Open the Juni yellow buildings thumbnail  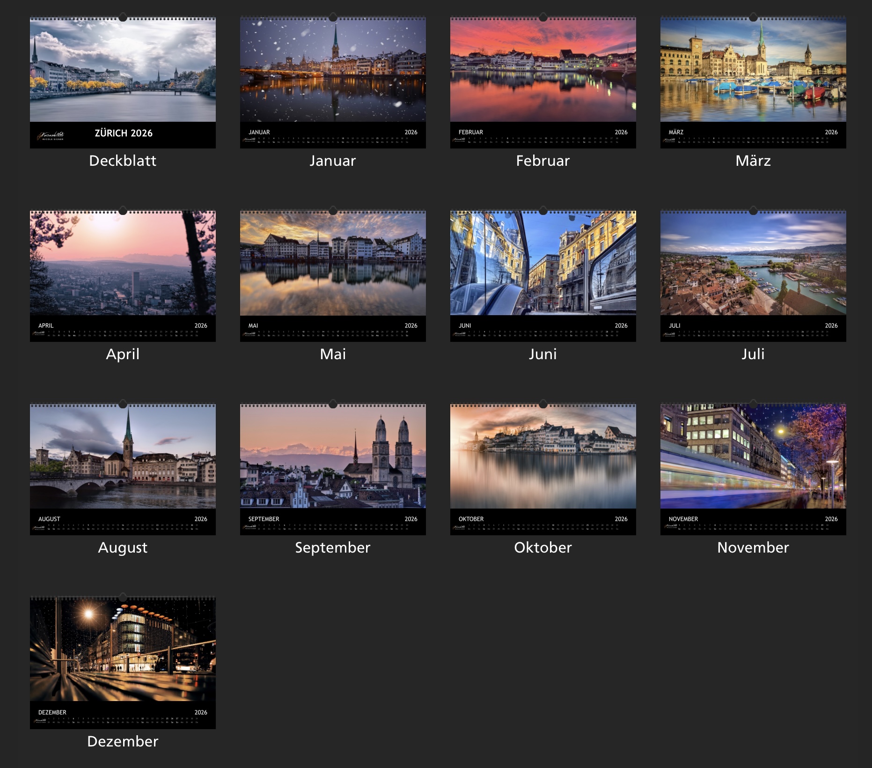543,264
